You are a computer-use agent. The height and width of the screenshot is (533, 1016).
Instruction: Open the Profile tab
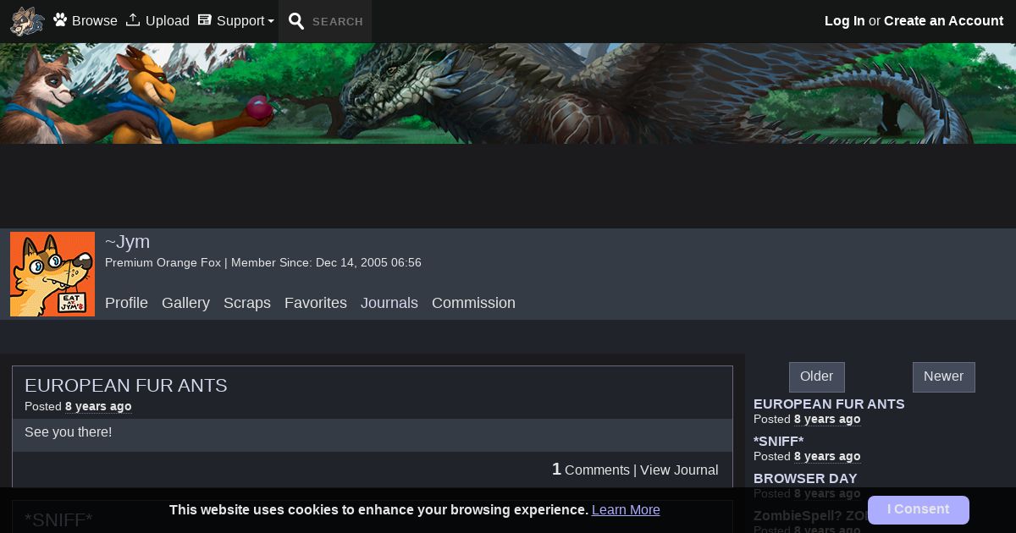(126, 303)
